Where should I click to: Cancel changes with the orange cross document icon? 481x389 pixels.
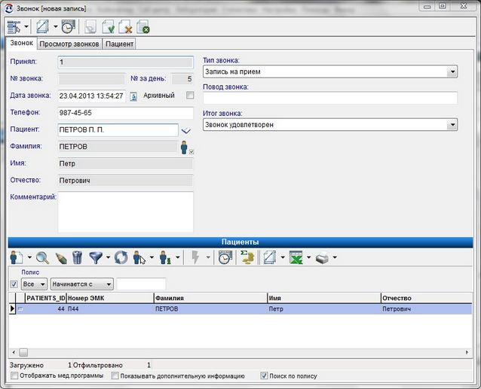[125, 27]
